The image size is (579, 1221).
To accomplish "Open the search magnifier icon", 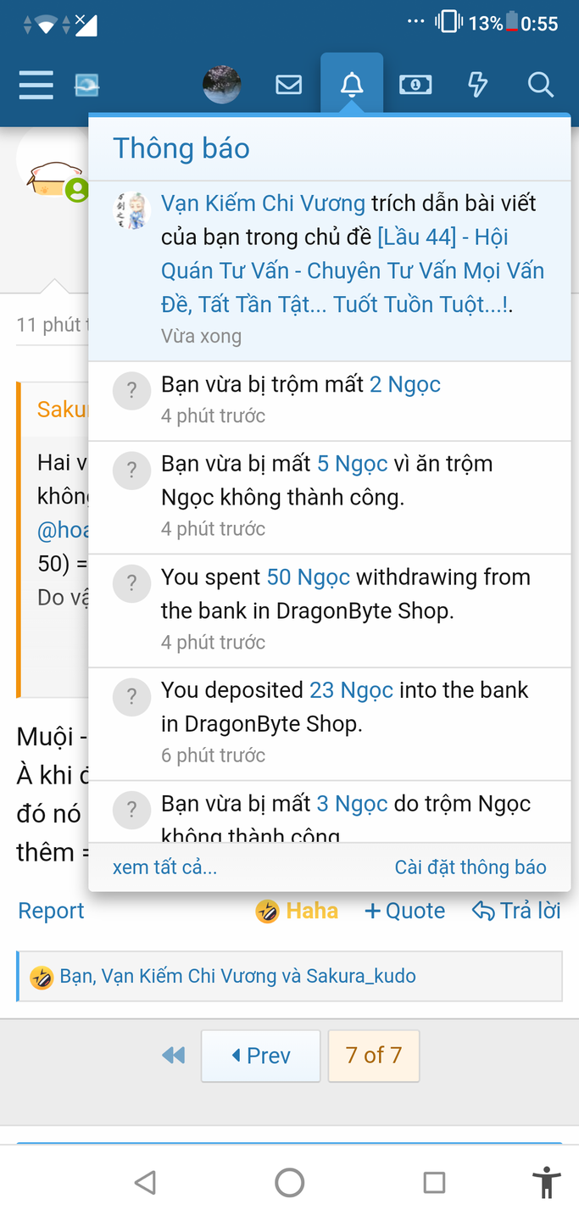I will pos(540,85).
